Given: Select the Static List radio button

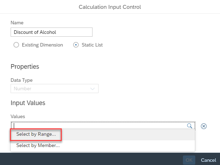Looking at the screenshot, I should pyautogui.click(x=76, y=45).
